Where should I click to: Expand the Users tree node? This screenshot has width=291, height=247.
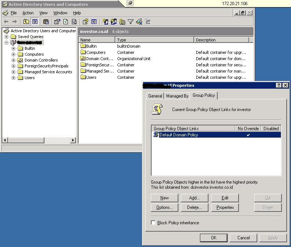[13, 78]
